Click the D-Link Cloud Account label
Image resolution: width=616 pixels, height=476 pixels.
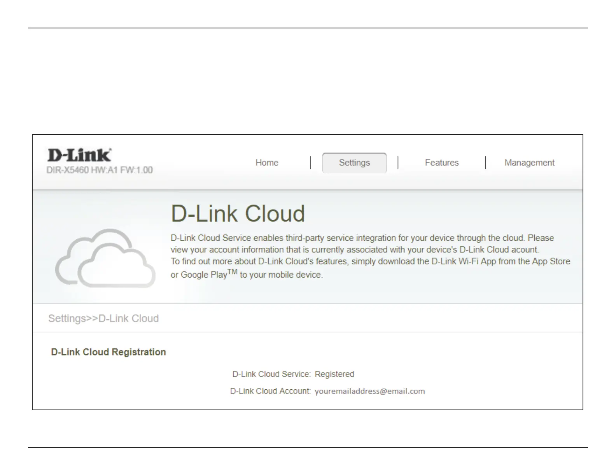270,391
